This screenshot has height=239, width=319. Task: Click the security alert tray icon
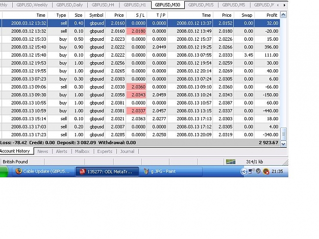tap(266, 172)
